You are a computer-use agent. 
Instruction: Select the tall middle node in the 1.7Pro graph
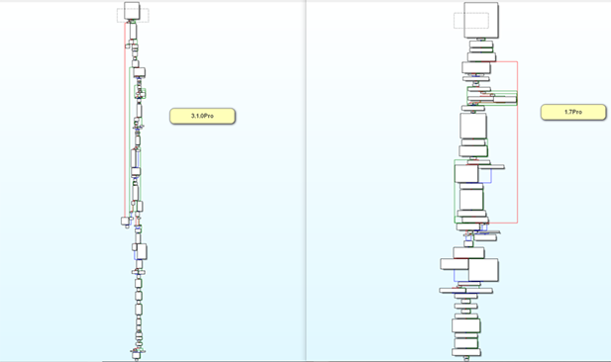point(473,126)
